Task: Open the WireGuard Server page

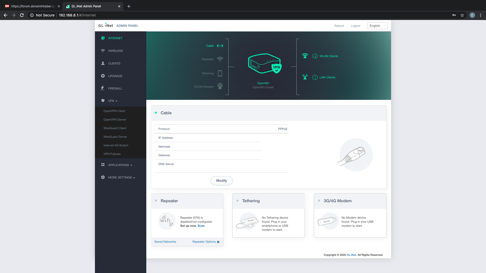Action: click(x=115, y=137)
